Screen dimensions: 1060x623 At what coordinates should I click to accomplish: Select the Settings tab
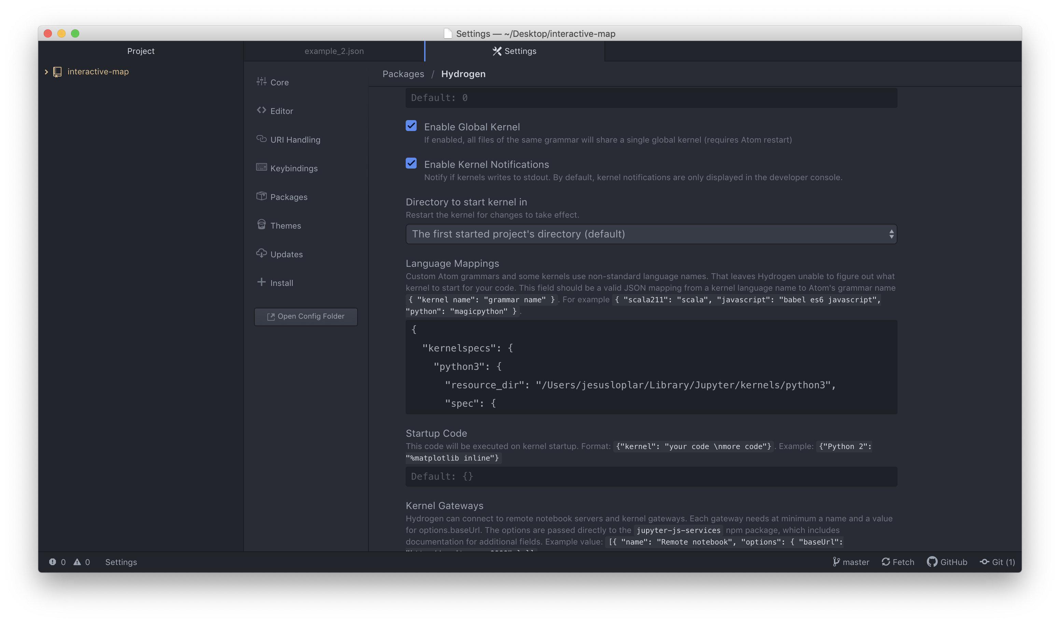(x=514, y=51)
